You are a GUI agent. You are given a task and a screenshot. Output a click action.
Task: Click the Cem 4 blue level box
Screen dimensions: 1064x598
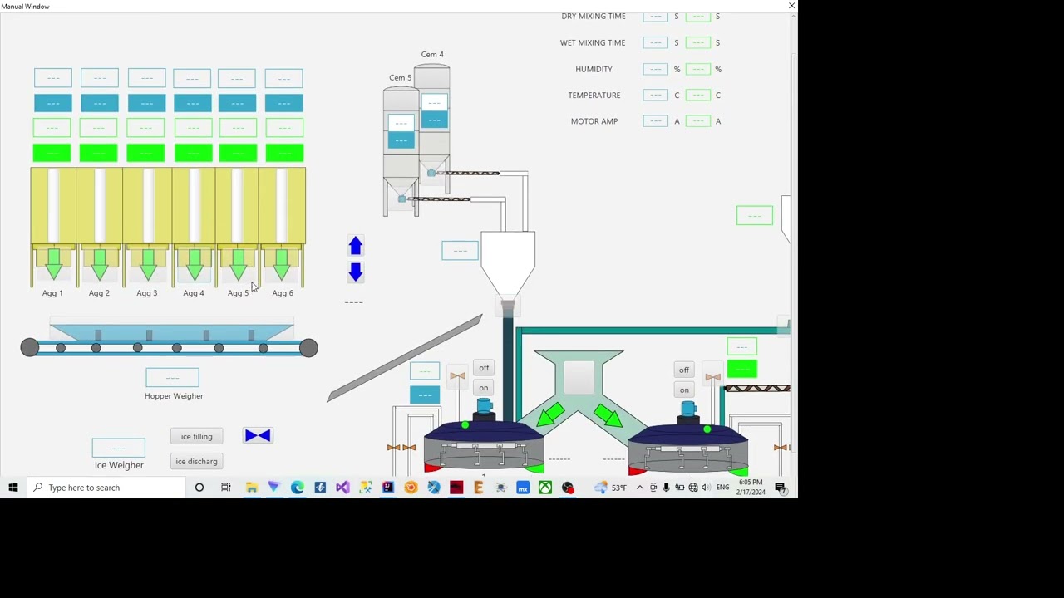[434, 120]
